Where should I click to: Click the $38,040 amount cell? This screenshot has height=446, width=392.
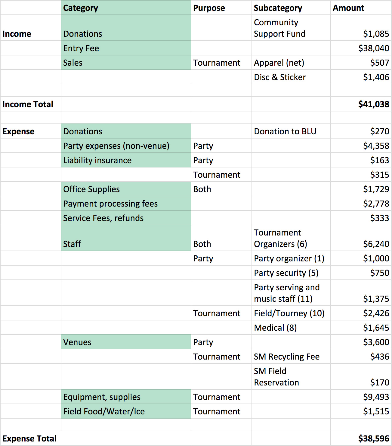361,48
